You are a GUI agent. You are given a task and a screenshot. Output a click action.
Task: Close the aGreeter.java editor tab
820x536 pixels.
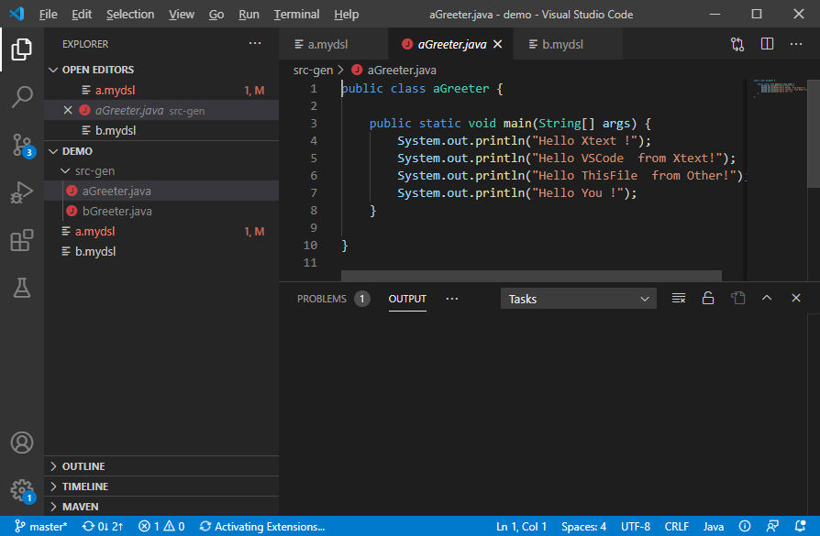[498, 44]
